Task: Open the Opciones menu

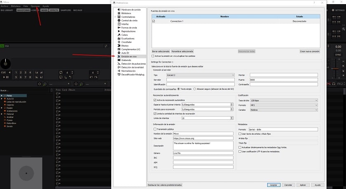Action: coord(35,6)
